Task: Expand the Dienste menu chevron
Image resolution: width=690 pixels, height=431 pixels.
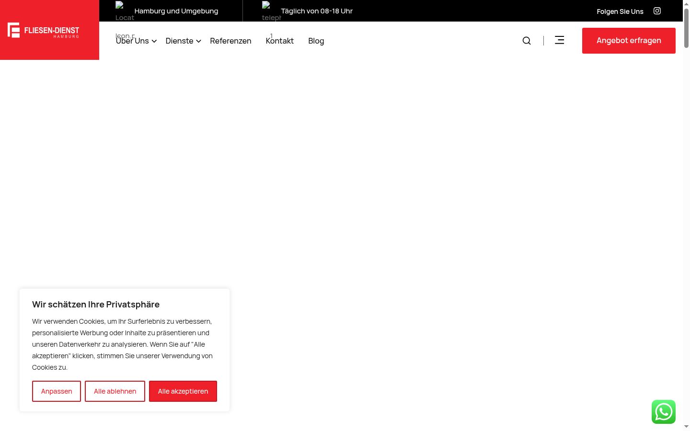Action: tap(198, 41)
